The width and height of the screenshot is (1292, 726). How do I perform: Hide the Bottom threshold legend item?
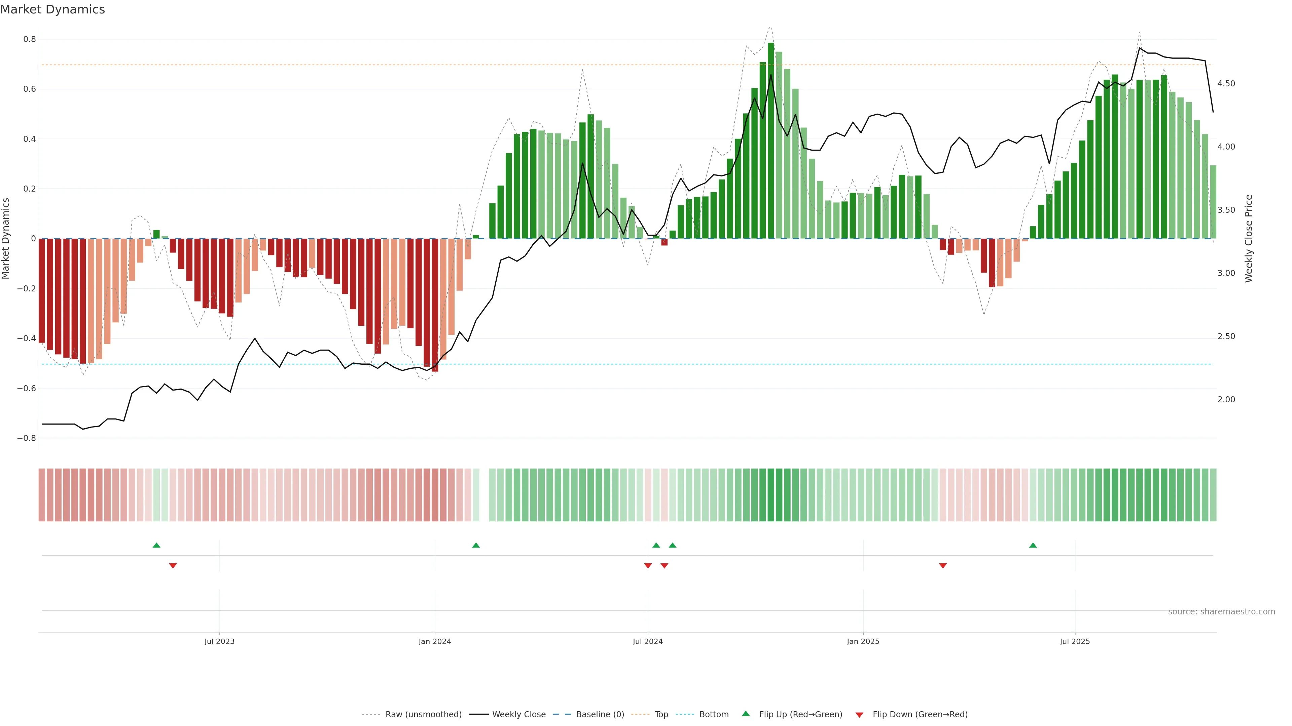(714, 714)
